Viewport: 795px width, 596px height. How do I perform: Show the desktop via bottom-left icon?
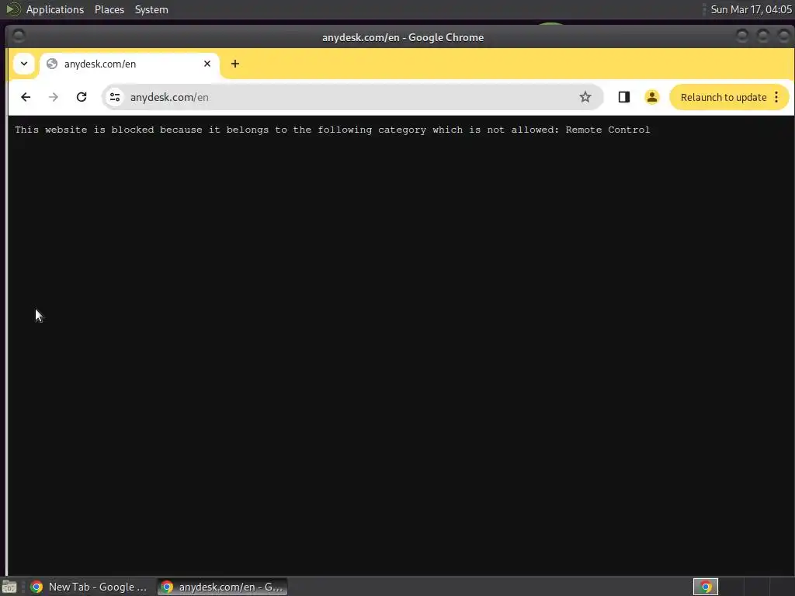click(x=9, y=587)
